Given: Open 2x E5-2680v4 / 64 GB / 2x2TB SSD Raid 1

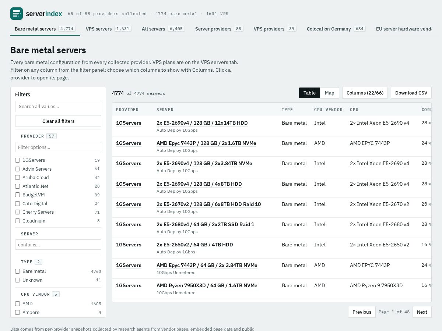Looking at the screenshot, I should [206, 224].
